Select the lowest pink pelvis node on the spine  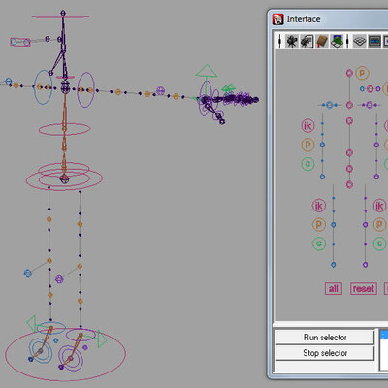(349, 184)
